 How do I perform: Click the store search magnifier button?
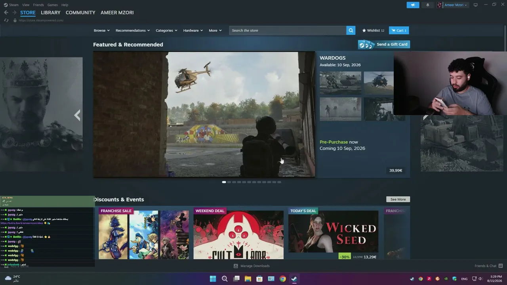tap(351, 30)
